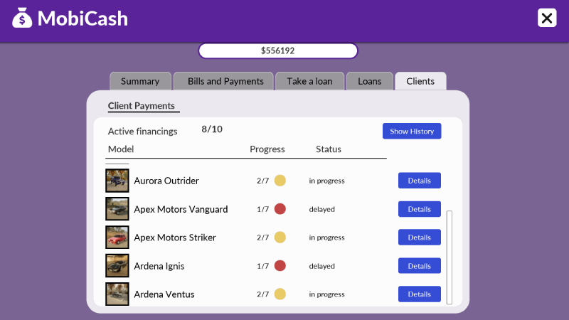
Task: Select the Ardena Ventus car thumbnail
Action: (117, 294)
